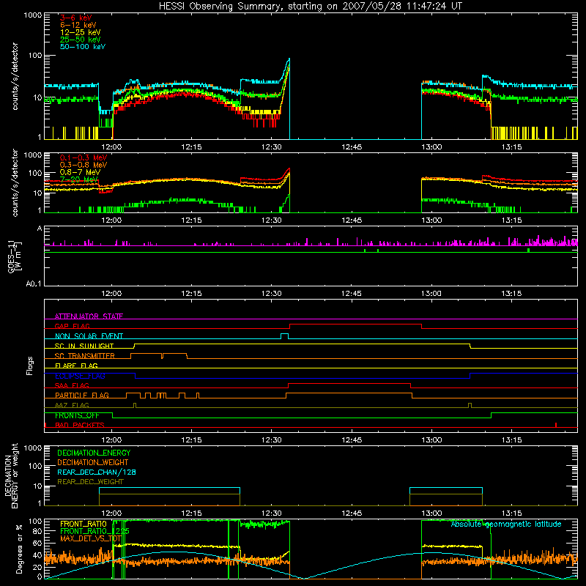Select the cyan 50-100 keV legend label
The width and height of the screenshot is (586, 586).
tap(82, 47)
